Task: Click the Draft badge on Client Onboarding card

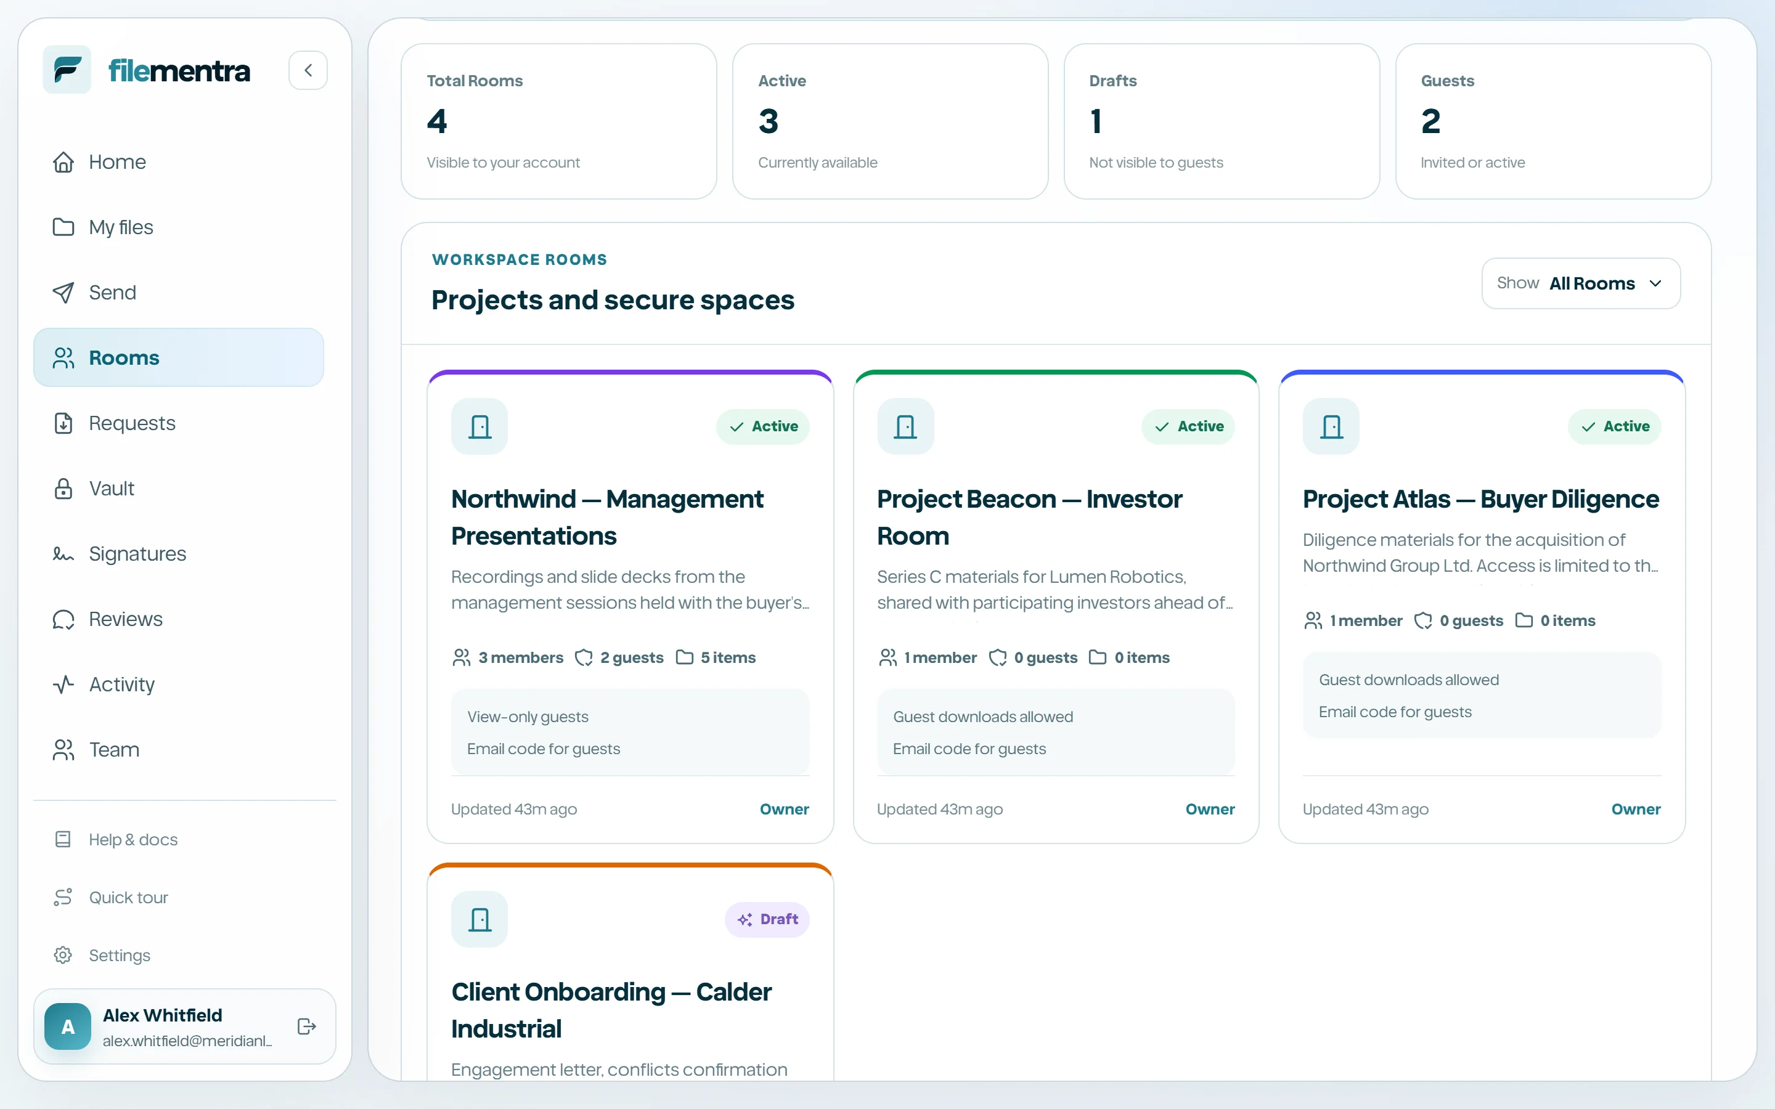Action: [x=767, y=919]
